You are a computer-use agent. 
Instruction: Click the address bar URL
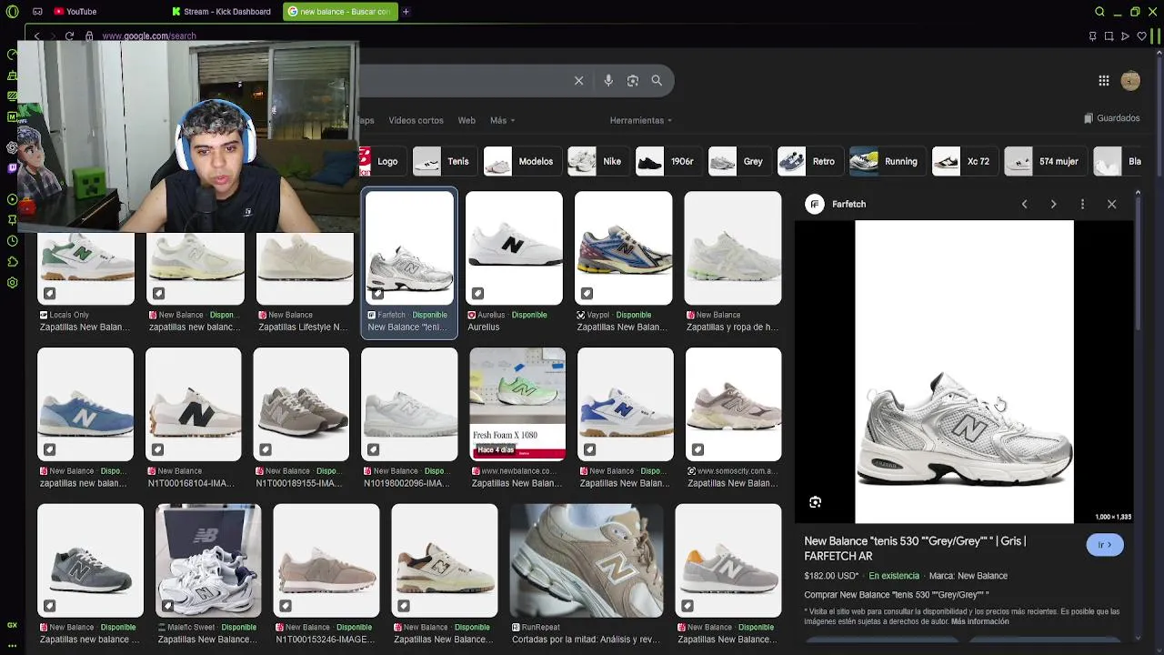pos(149,36)
